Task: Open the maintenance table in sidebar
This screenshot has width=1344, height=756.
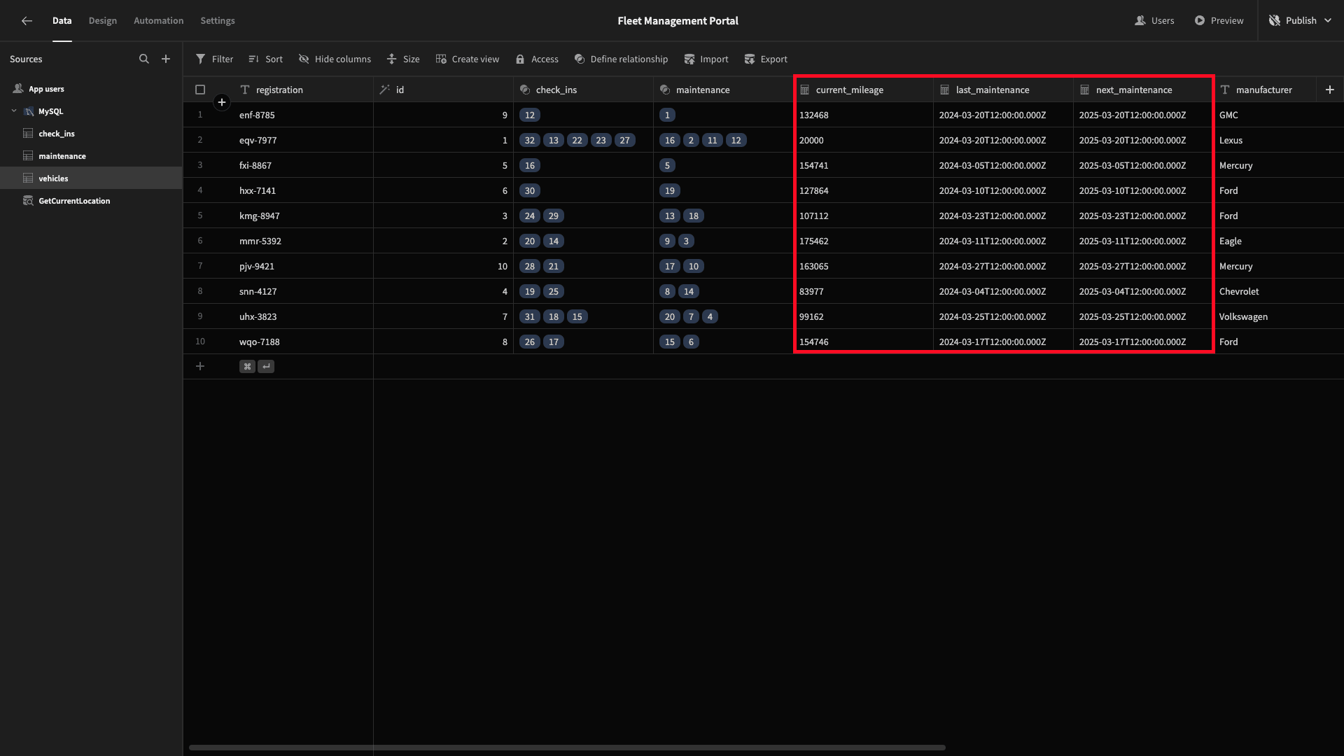Action: click(x=91, y=156)
